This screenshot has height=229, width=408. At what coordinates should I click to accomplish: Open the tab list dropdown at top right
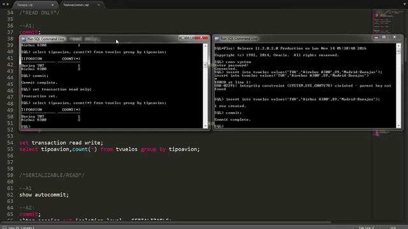[404, 4]
